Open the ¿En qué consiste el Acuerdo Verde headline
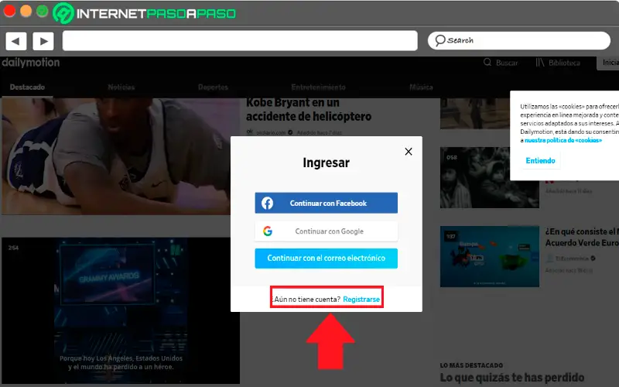 pos(582,237)
